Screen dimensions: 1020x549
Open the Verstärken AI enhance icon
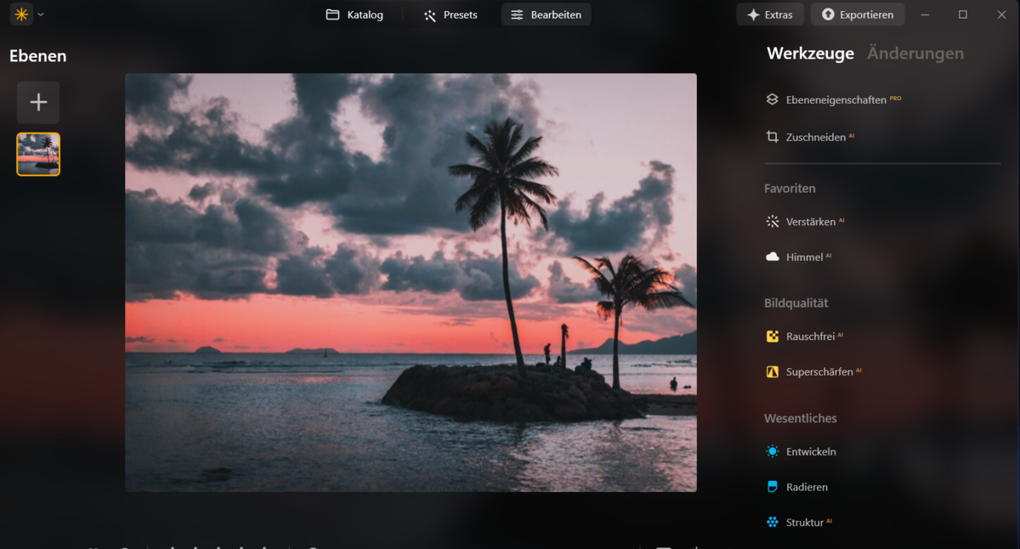tap(772, 221)
